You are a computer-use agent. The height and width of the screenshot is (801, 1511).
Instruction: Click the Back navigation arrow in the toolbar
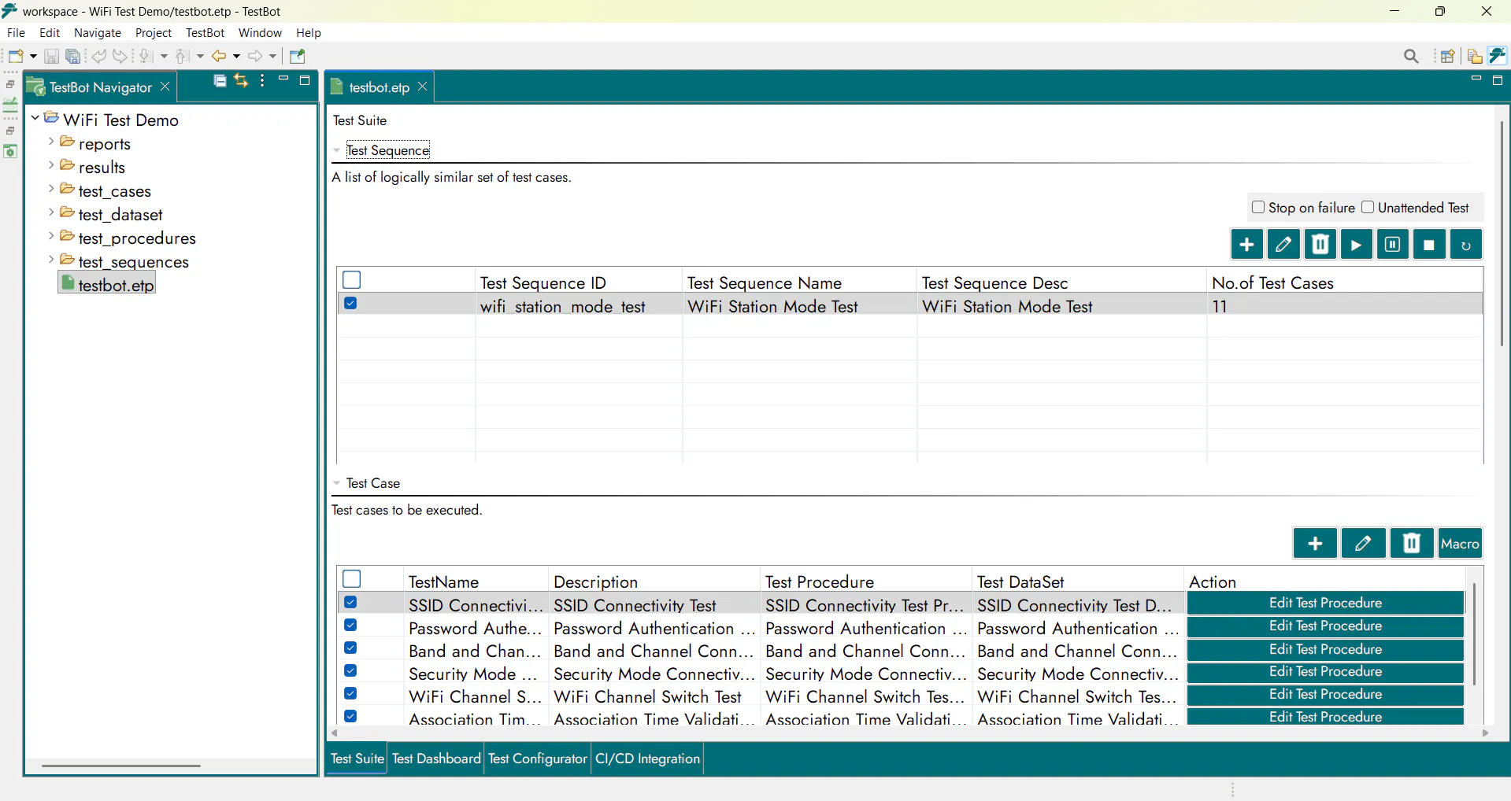219,56
